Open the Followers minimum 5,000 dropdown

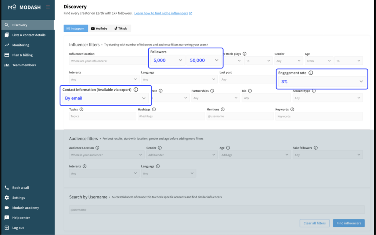pyautogui.click(x=167, y=60)
